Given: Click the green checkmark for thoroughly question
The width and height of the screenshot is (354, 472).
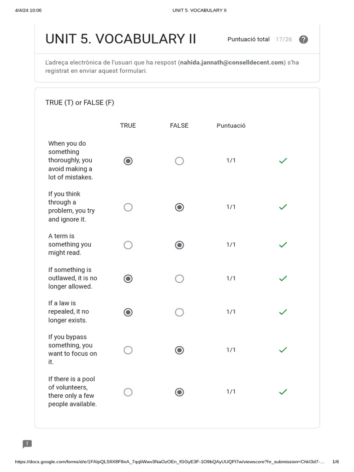Looking at the screenshot, I should [x=283, y=161].
